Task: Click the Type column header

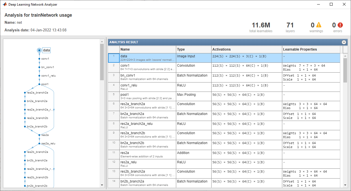Action: click(194, 49)
